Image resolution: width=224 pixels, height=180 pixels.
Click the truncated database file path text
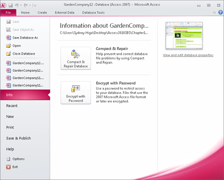tap(104, 33)
